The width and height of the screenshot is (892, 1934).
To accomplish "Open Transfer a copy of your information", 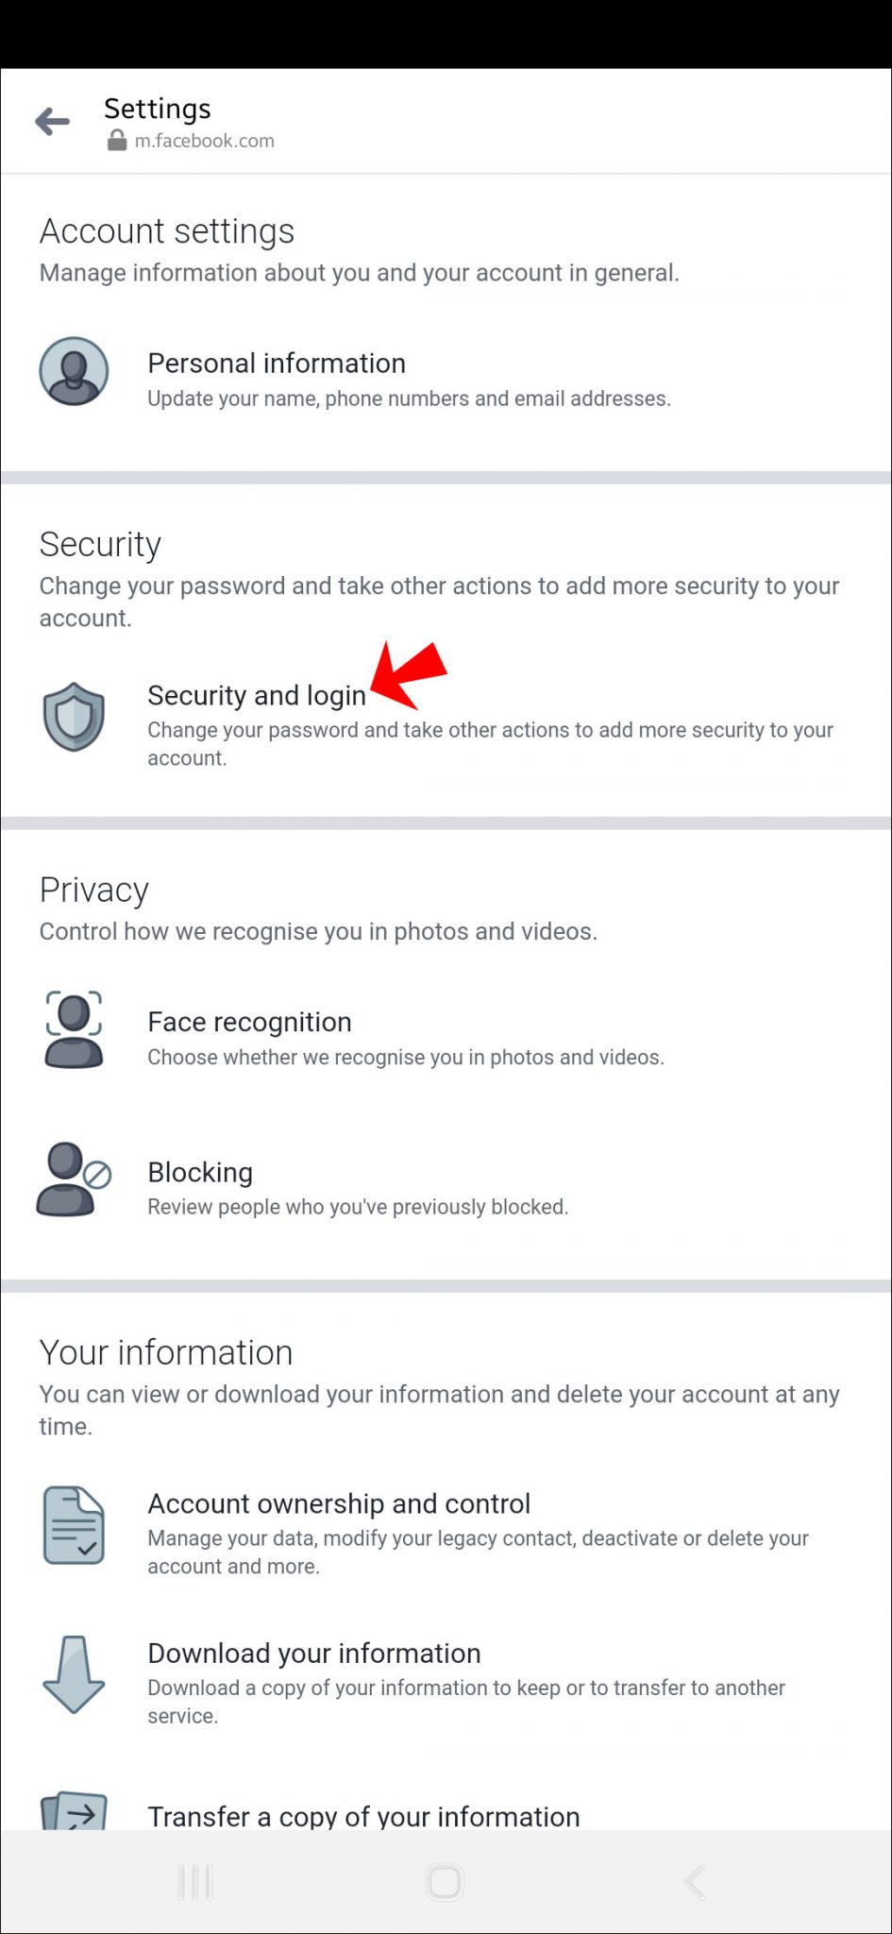I will click(x=363, y=1815).
